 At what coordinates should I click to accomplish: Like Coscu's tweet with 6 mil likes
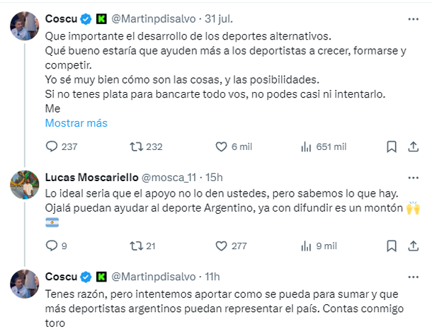(221, 146)
